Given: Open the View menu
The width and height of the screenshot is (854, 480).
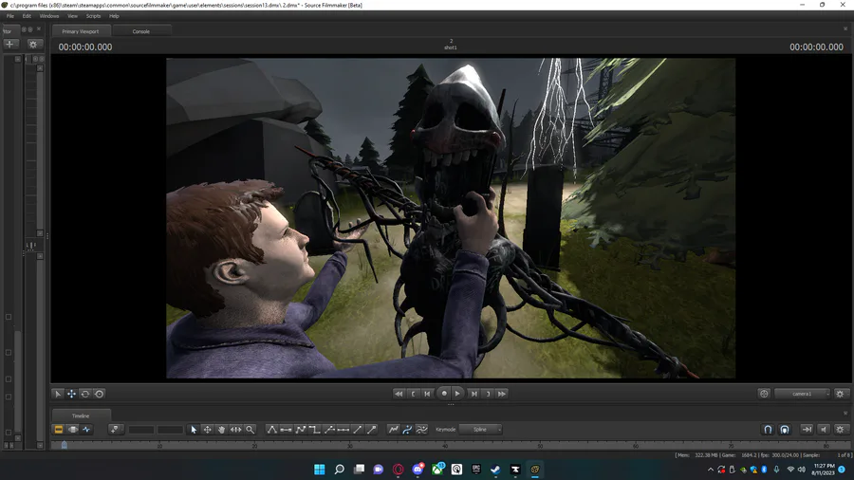Looking at the screenshot, I should [72, 16].
